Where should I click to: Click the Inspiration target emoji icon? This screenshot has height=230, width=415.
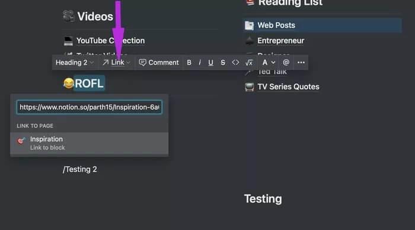pyautogui.click(x=21, y=141)
